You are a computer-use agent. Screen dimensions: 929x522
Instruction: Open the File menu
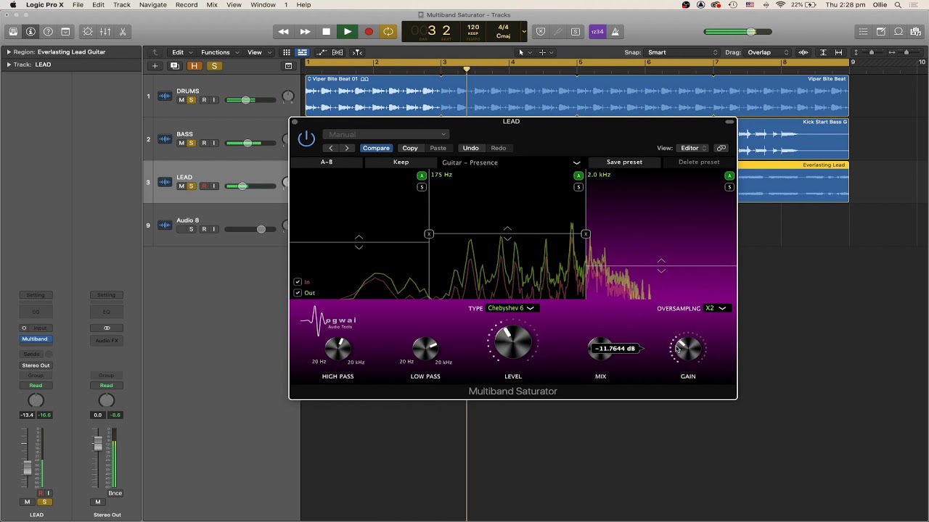click(x=78, y=5)
